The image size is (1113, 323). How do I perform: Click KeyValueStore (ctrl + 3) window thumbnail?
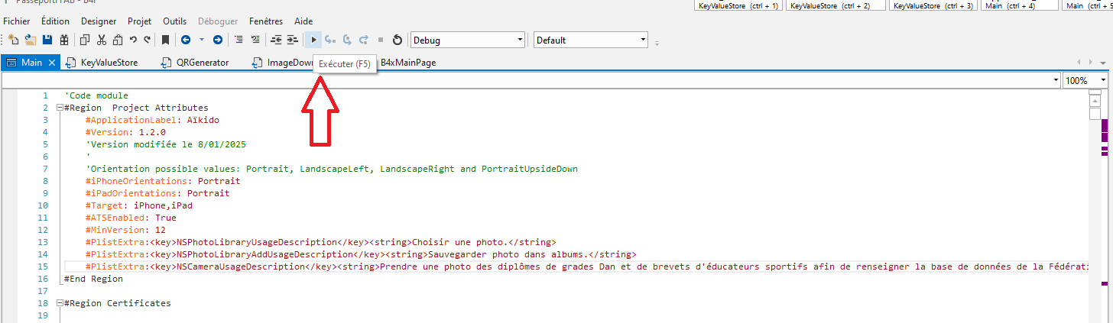click(x=933, y=5)
